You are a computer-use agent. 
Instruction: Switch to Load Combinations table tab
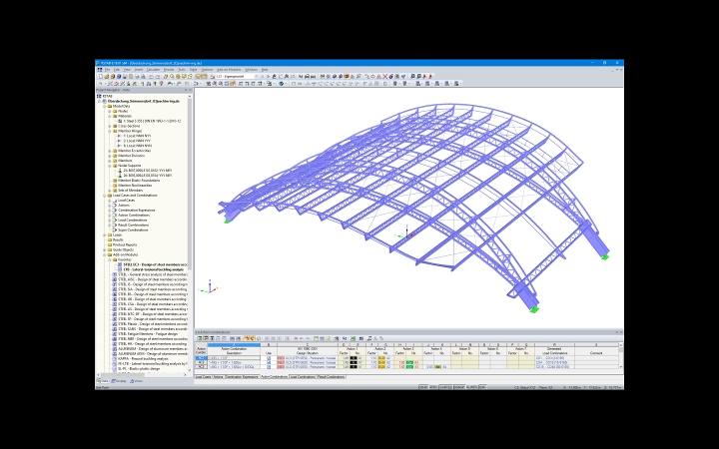303,376
